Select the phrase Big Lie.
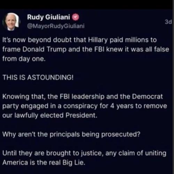This screenshot has width=174, height=174. coord(74,163)
